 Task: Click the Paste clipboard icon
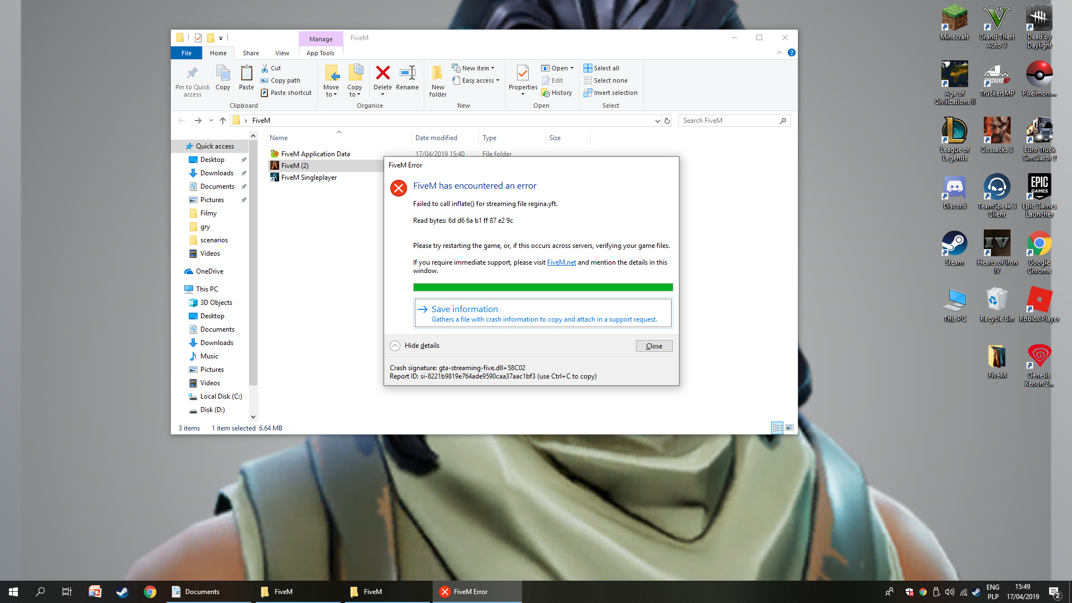246,78
